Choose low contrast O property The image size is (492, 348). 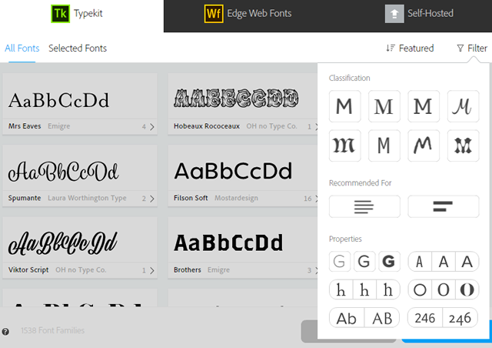coord(420,289)
